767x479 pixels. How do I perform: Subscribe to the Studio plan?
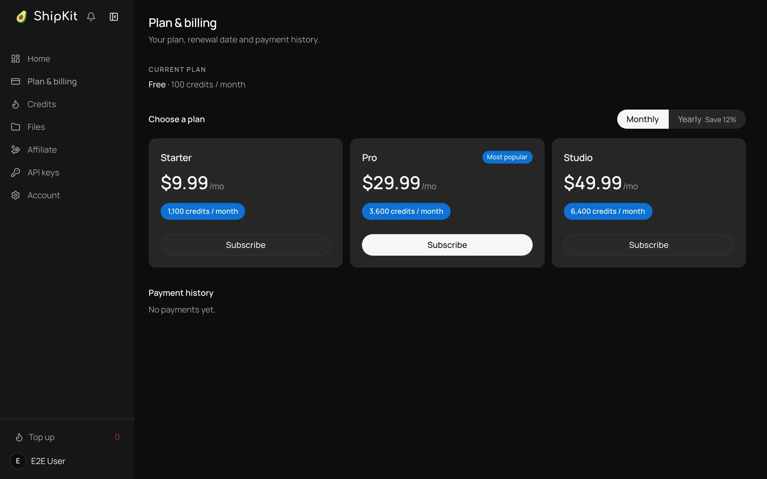[x=648, y=245]
